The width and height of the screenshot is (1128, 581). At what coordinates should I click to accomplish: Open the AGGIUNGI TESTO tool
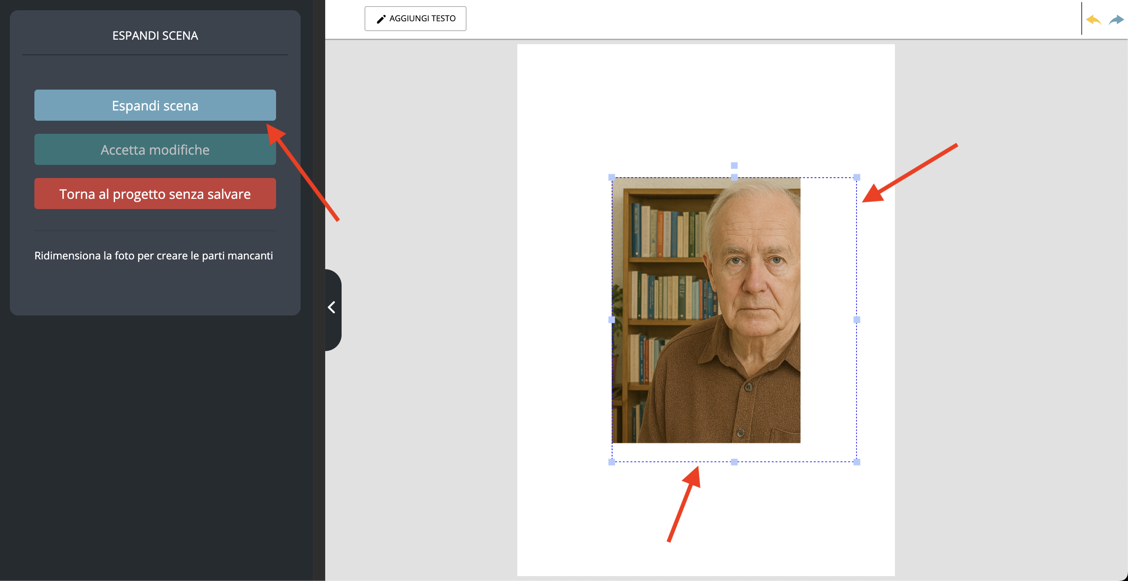tap(415, 18)
